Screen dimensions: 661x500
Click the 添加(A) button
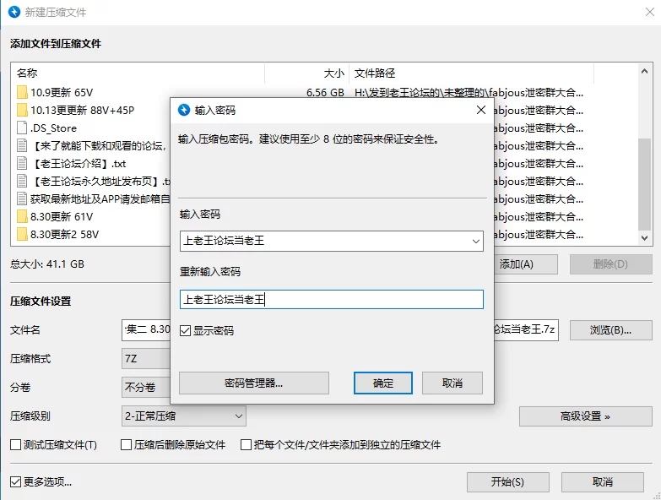click(x=525, y=264)
